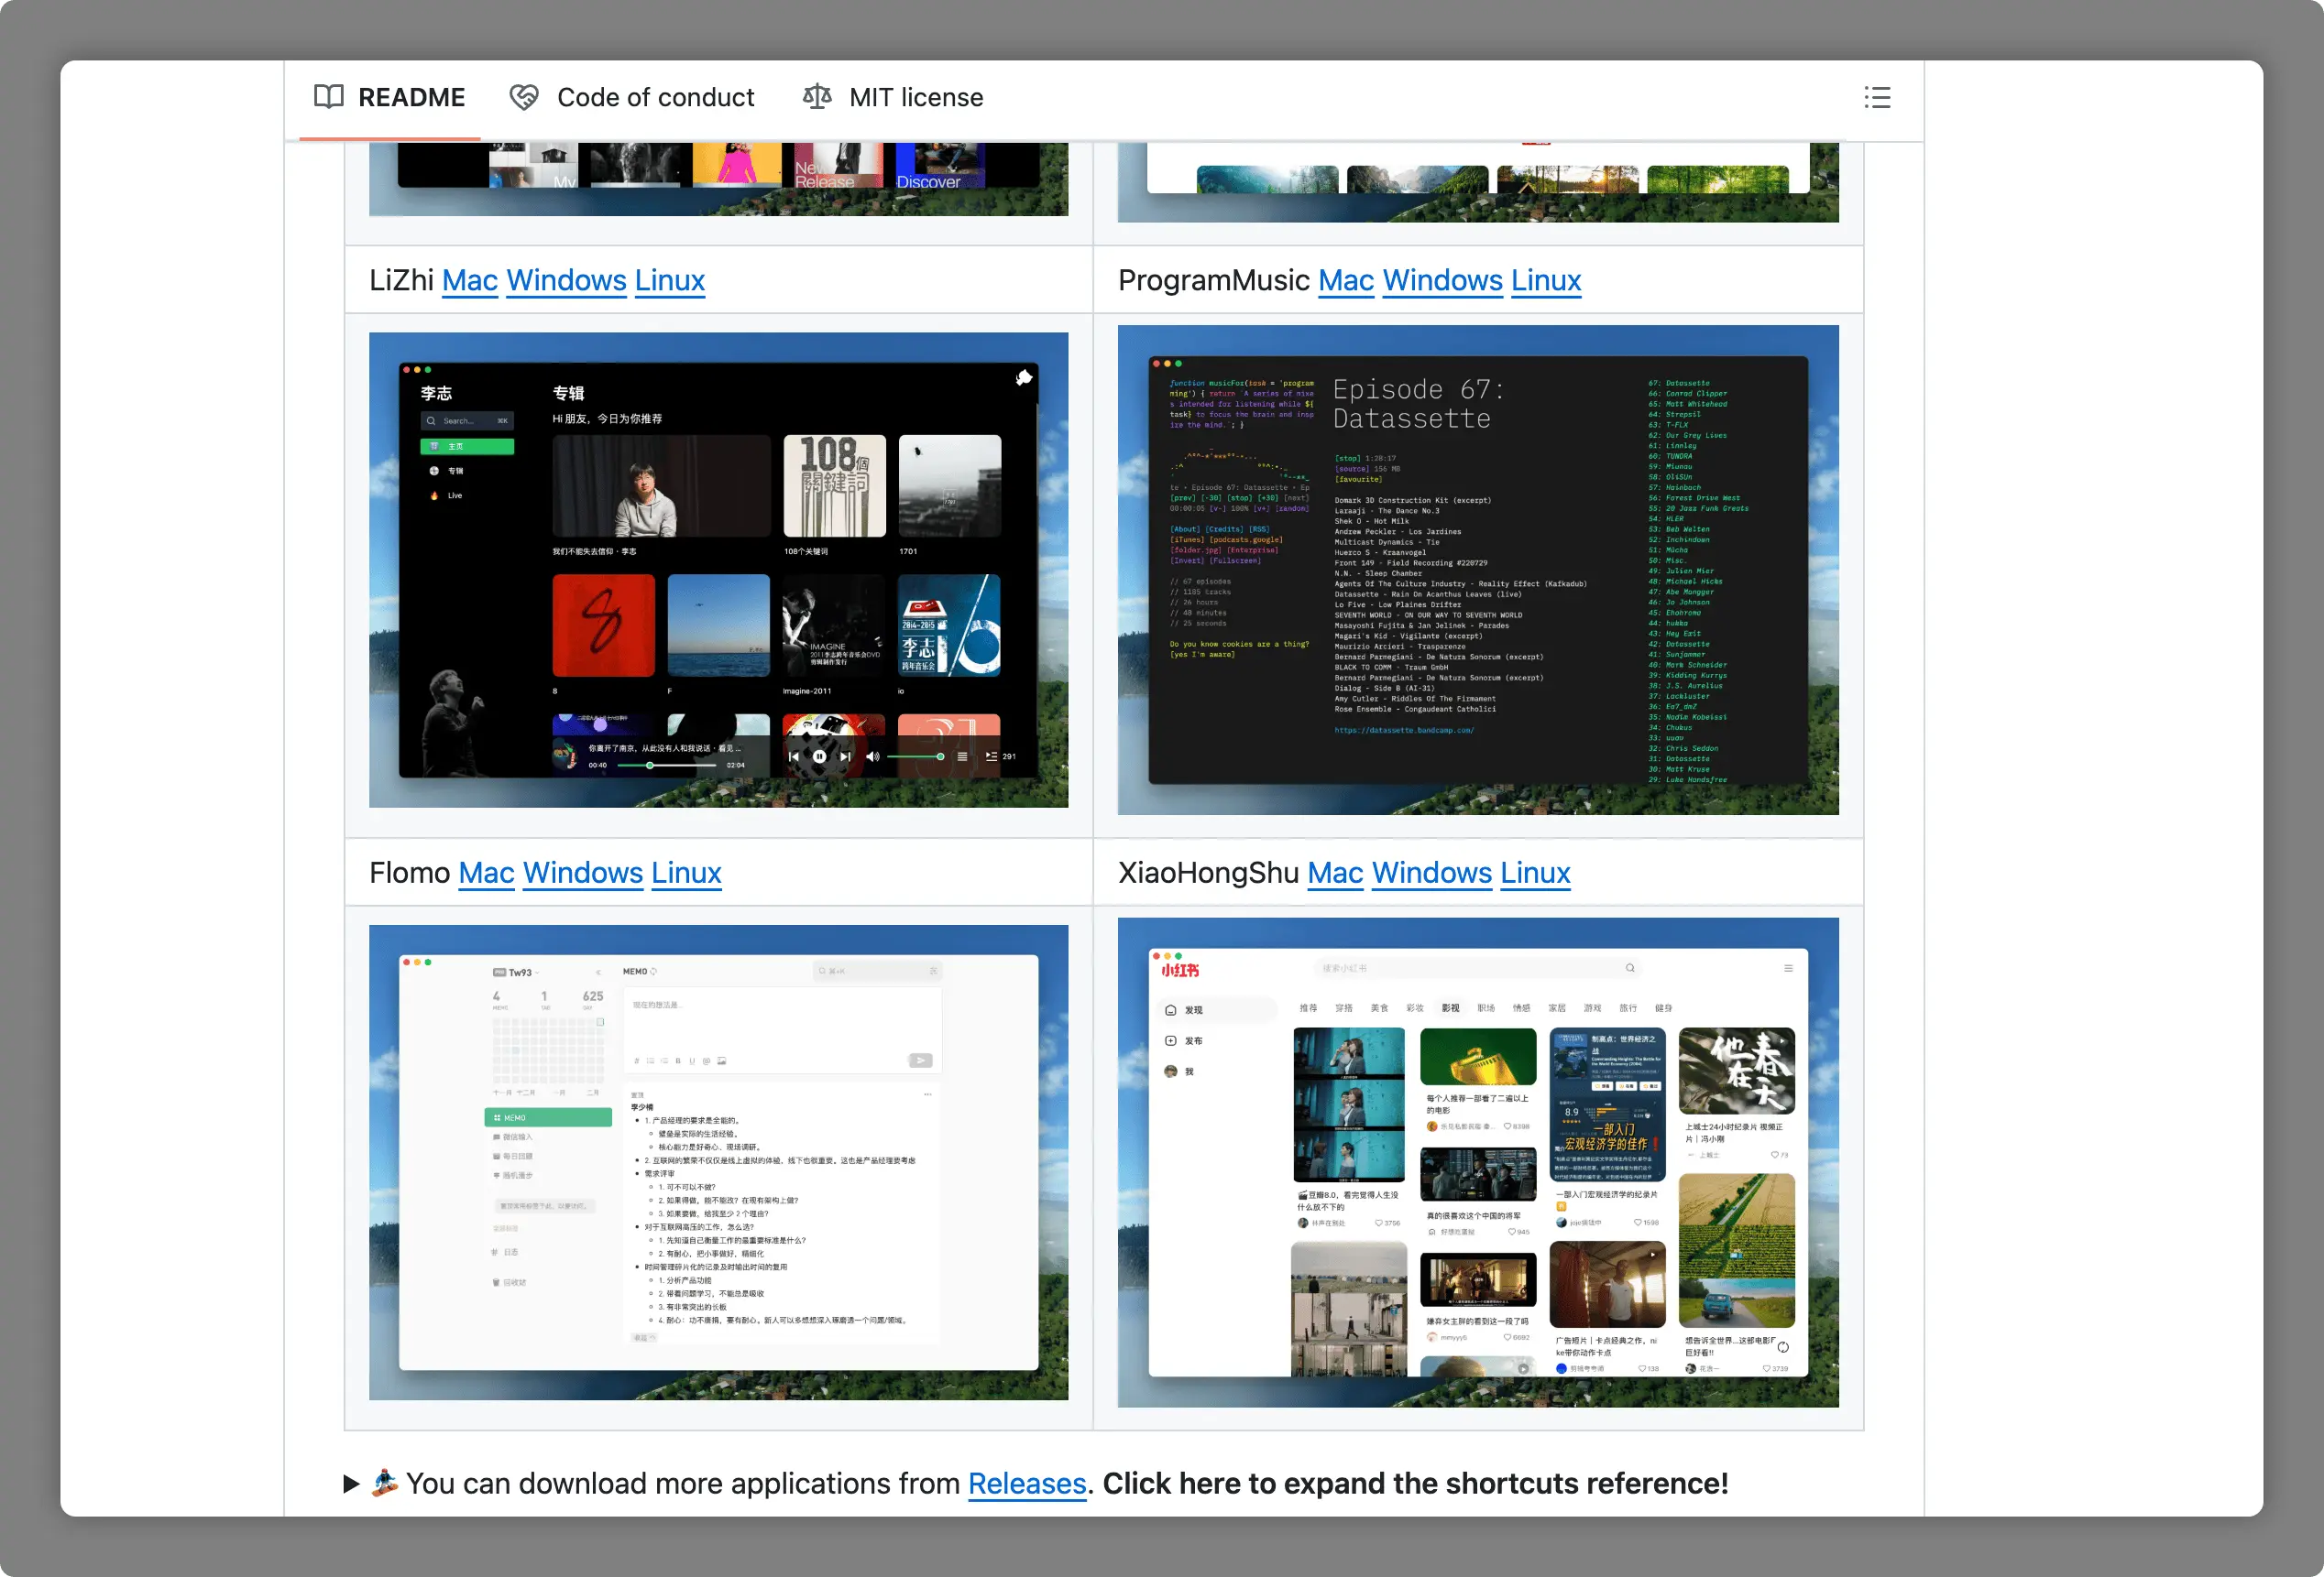2324x1577 pixels.
Task: Click the ProgramMusic Linux download link
Action: [x=1546, y=281]
